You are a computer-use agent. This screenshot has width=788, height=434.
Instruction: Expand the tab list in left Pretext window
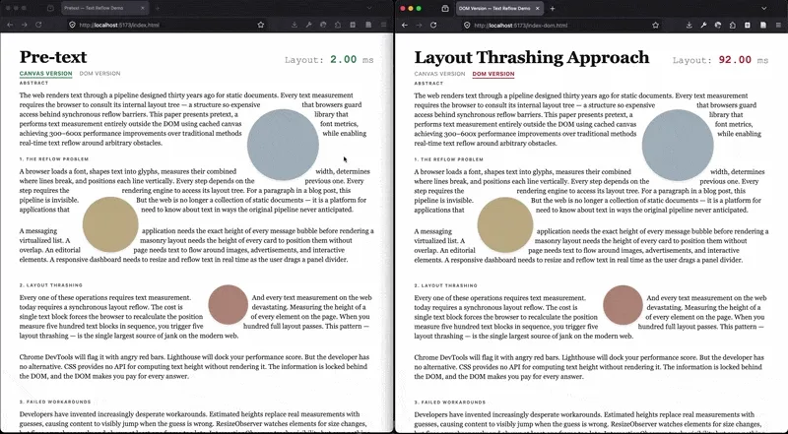click(369, 8)
